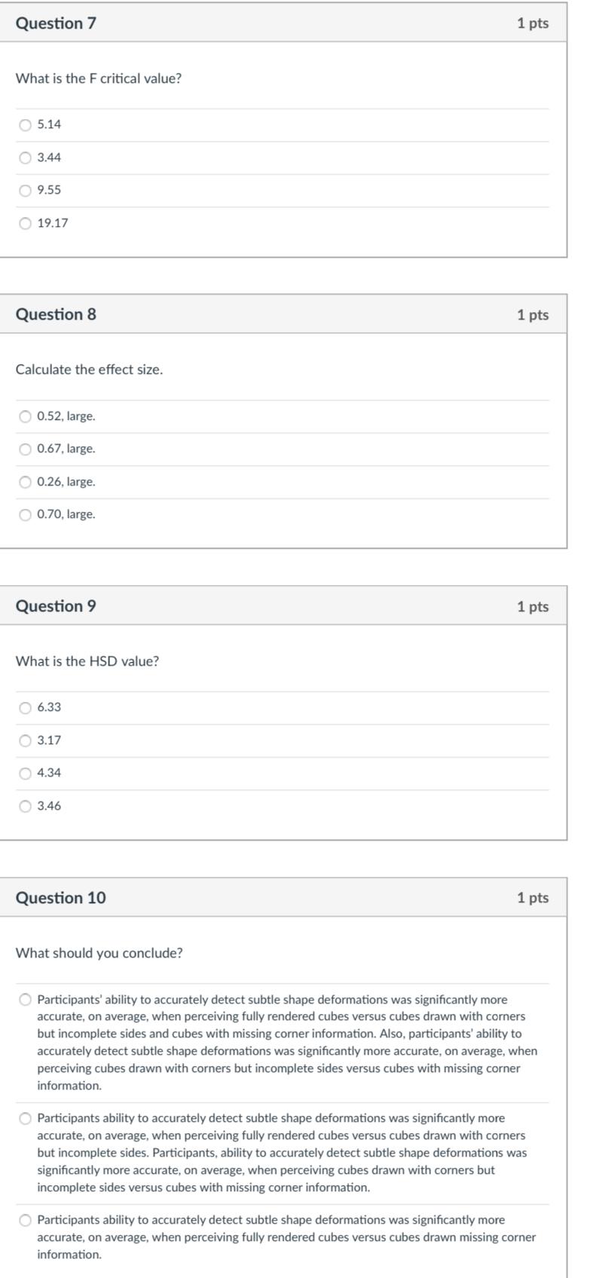Choose 0.67, large in Question 8

[x=25, y=448]
